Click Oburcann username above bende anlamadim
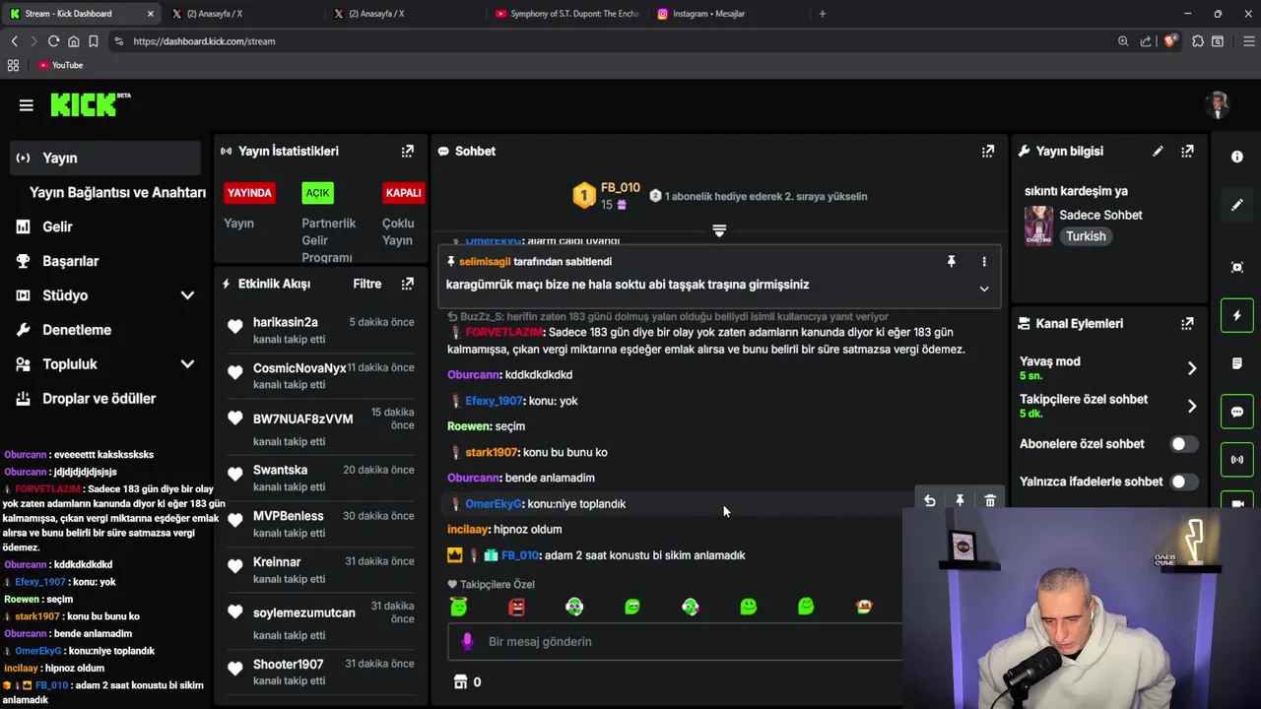The height and width of the screenshot is (709, 1261). coord(473,478)
